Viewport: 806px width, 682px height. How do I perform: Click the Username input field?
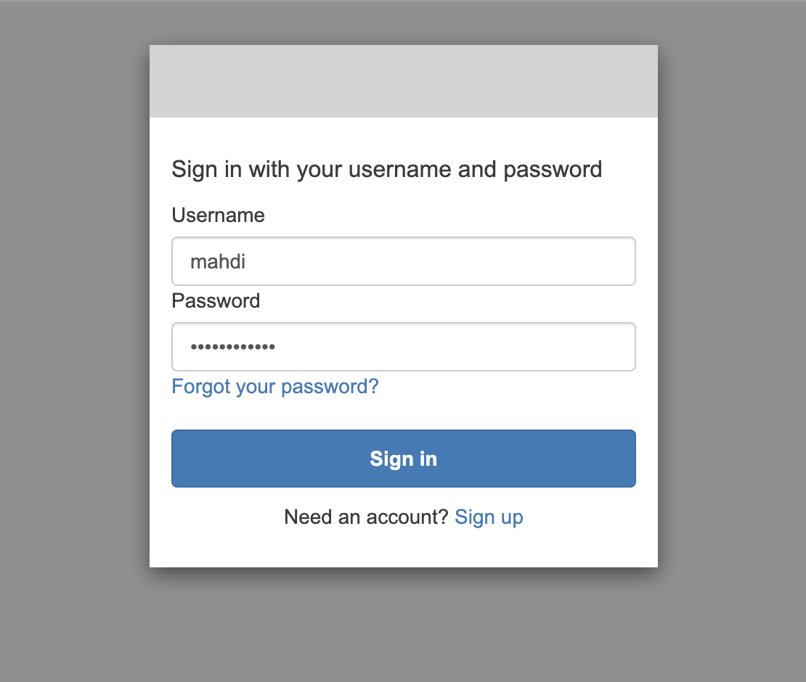[x=403, y=261]
